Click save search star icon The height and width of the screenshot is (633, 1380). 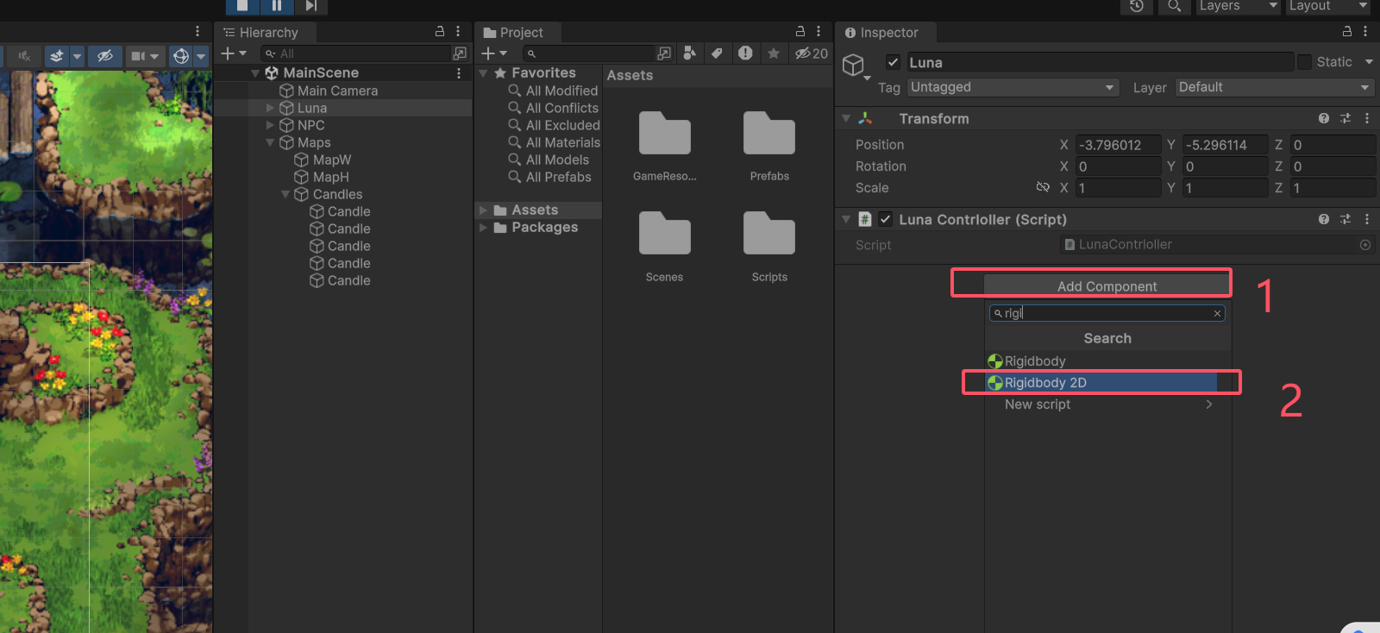(774, 53)
